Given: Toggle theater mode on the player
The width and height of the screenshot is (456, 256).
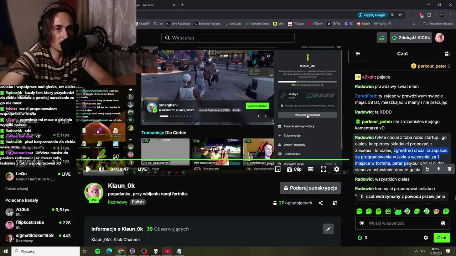Looking at the screenshot, I should [311, 169].
